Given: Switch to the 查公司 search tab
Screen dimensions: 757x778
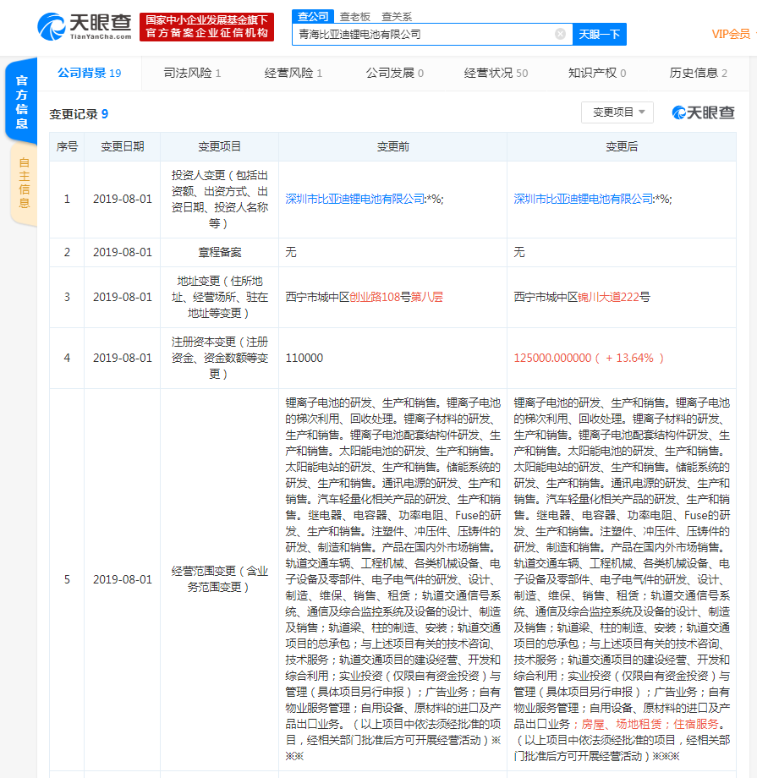Looking at the screenshot, I should tap(313, 16).
